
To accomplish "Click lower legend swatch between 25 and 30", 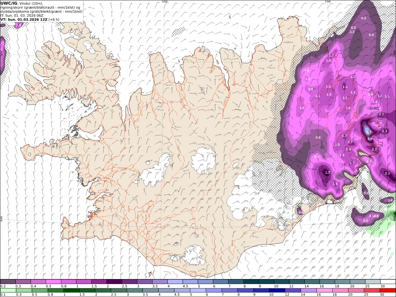I will pyautogui.click(x=372, y=290).
